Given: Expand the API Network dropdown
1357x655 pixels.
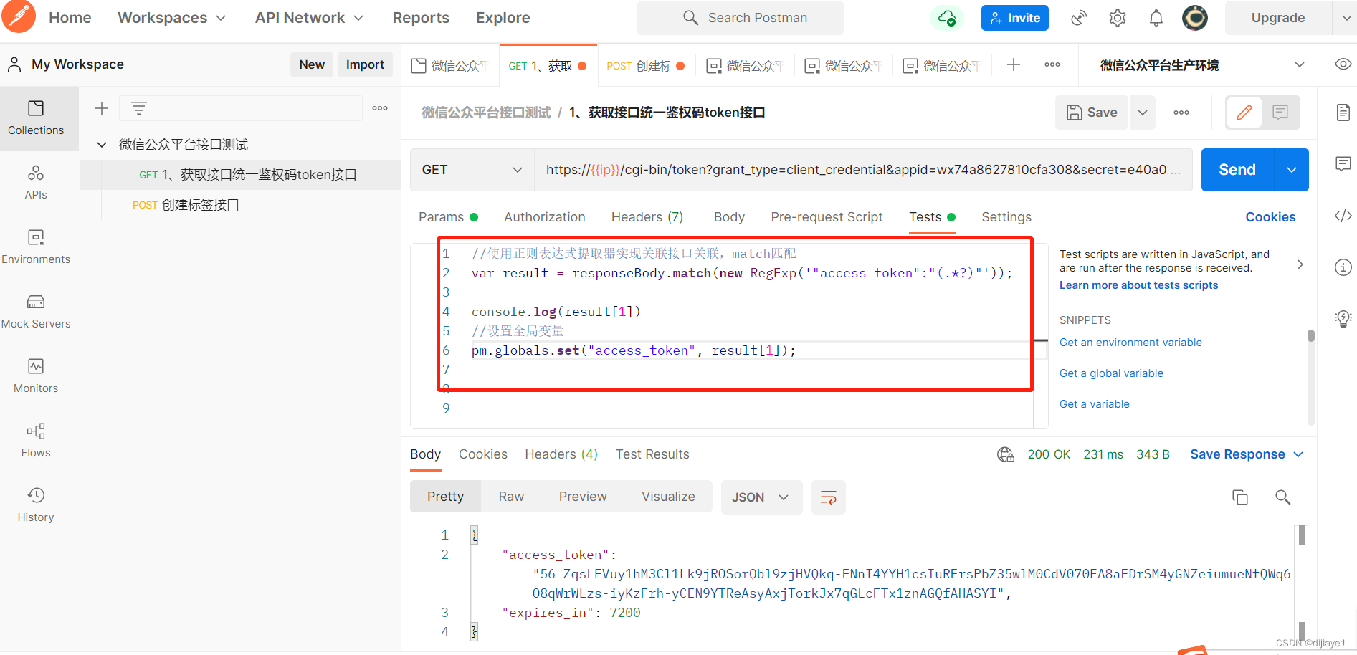Looking at the screenshot, I should tap(358, 18).
